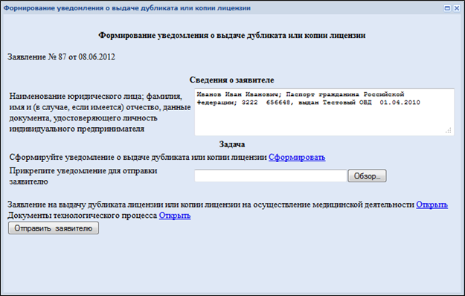
Task: Click label Наименование юридического лица
Action: [x=100, y=112]
